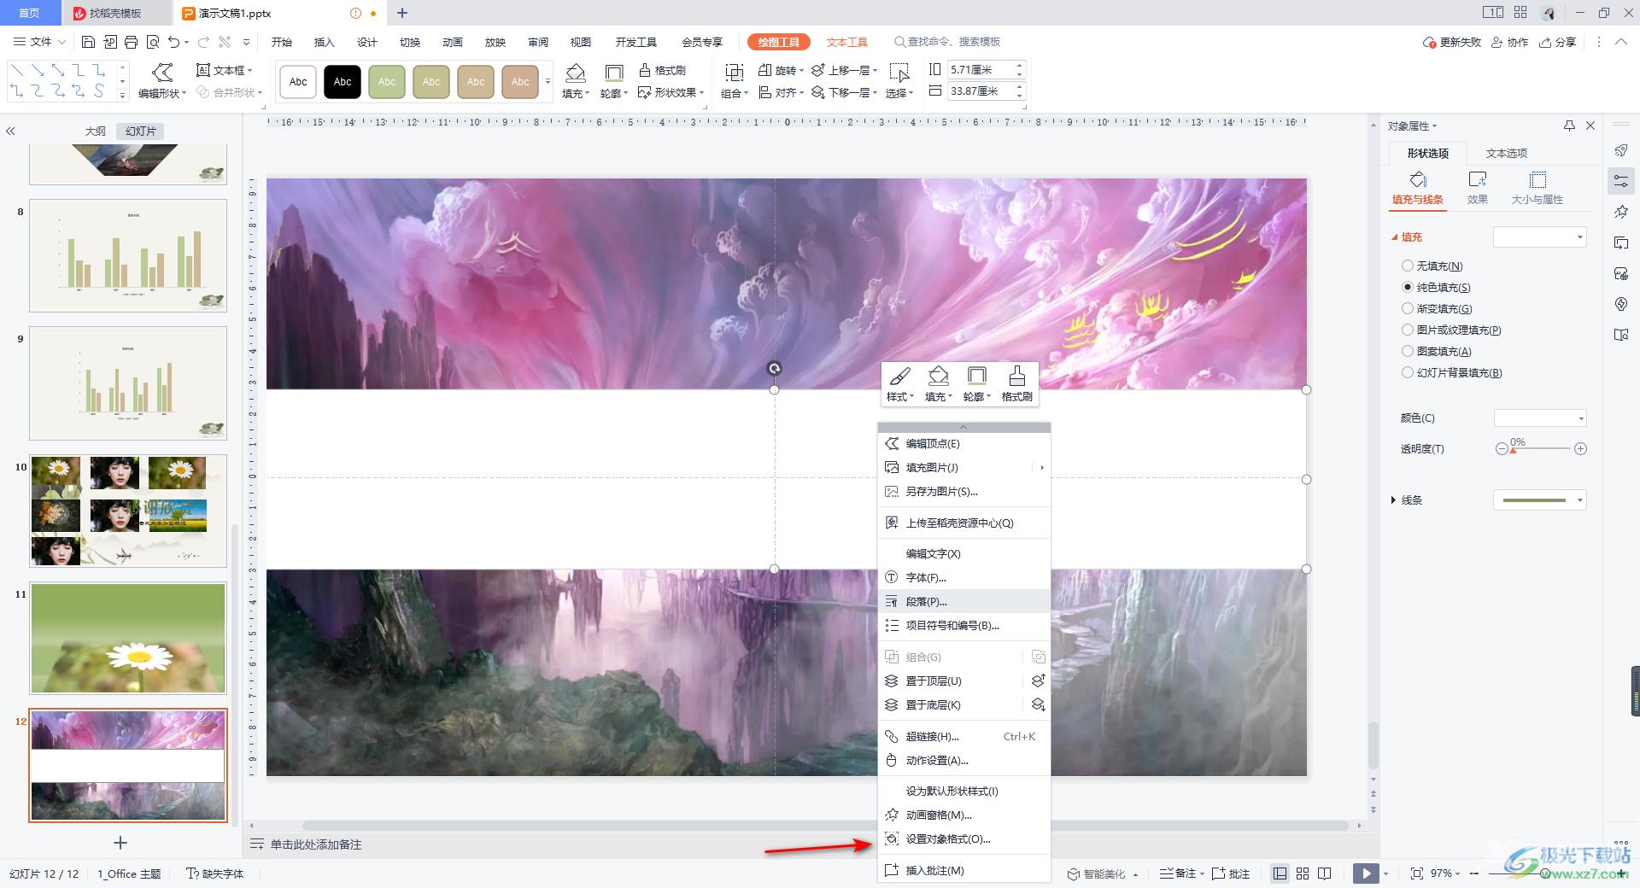
Task: Open the fill preset dropdown beside 填充
Action: [1539, 237]
